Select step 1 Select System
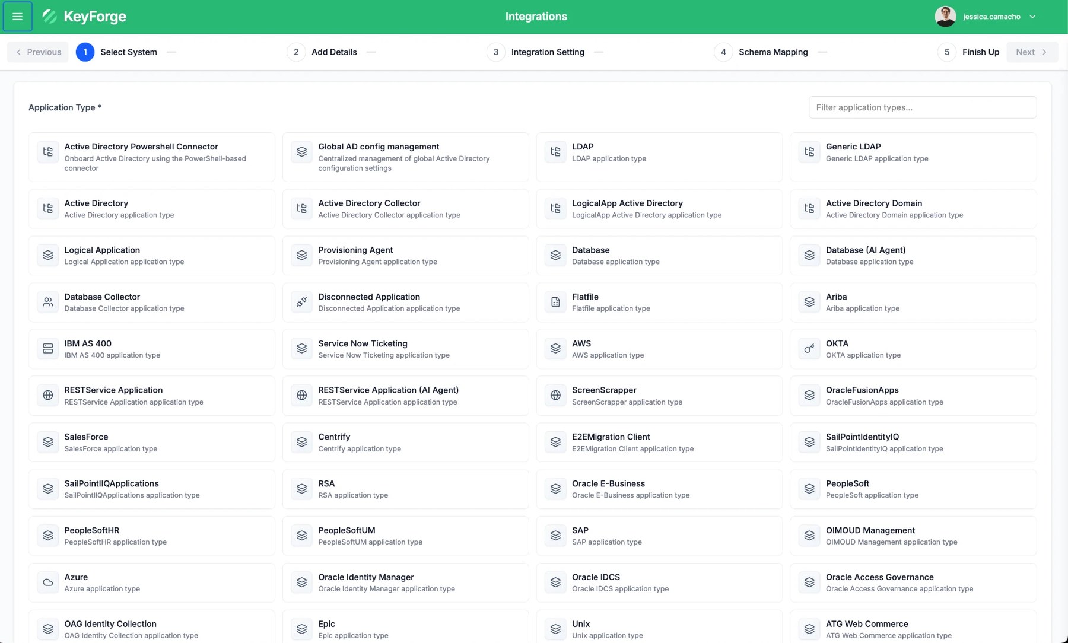This screenshot has height=643, width=1068. click(x=117, y=52)
